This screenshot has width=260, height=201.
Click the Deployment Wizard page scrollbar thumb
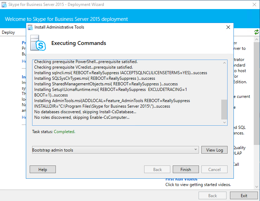point(257,94)
